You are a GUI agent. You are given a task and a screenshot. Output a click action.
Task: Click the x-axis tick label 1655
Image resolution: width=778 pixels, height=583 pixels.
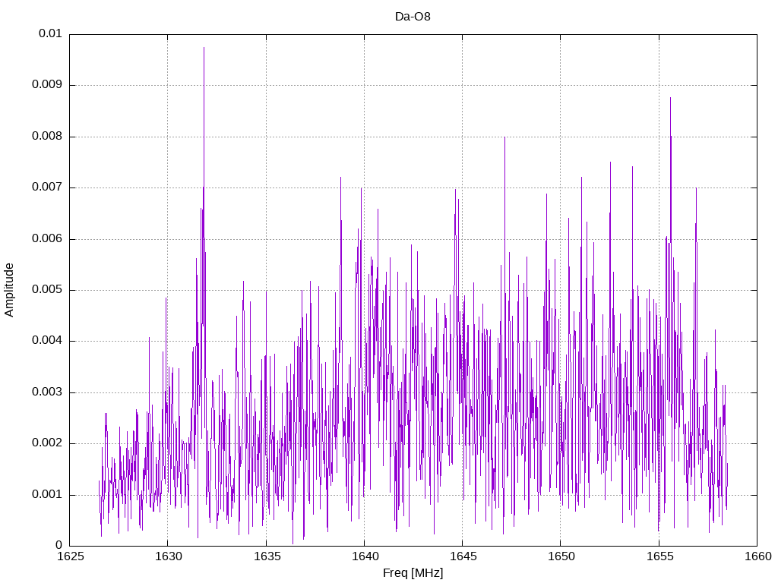pyautogui.click(x=660, y=556)
